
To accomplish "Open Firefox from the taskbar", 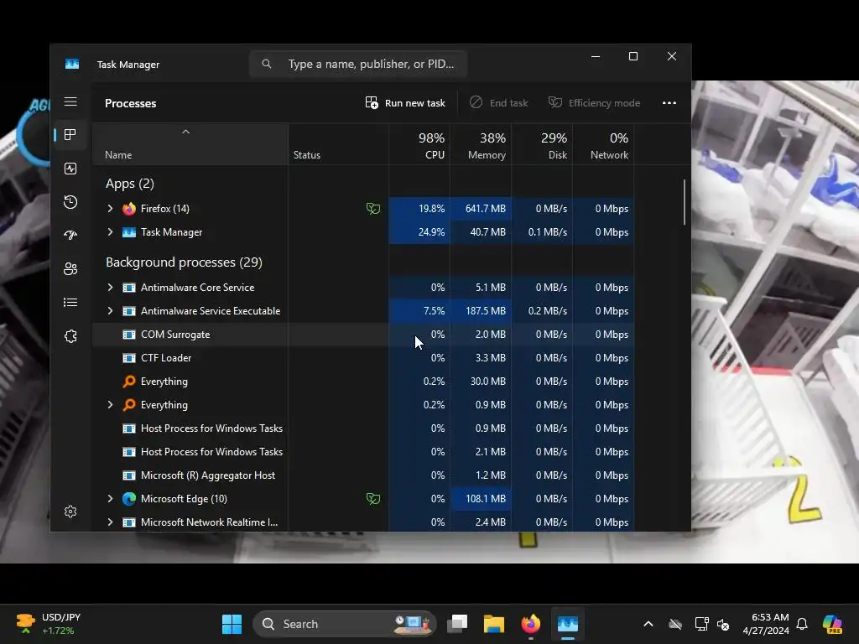I will [530, 624].
